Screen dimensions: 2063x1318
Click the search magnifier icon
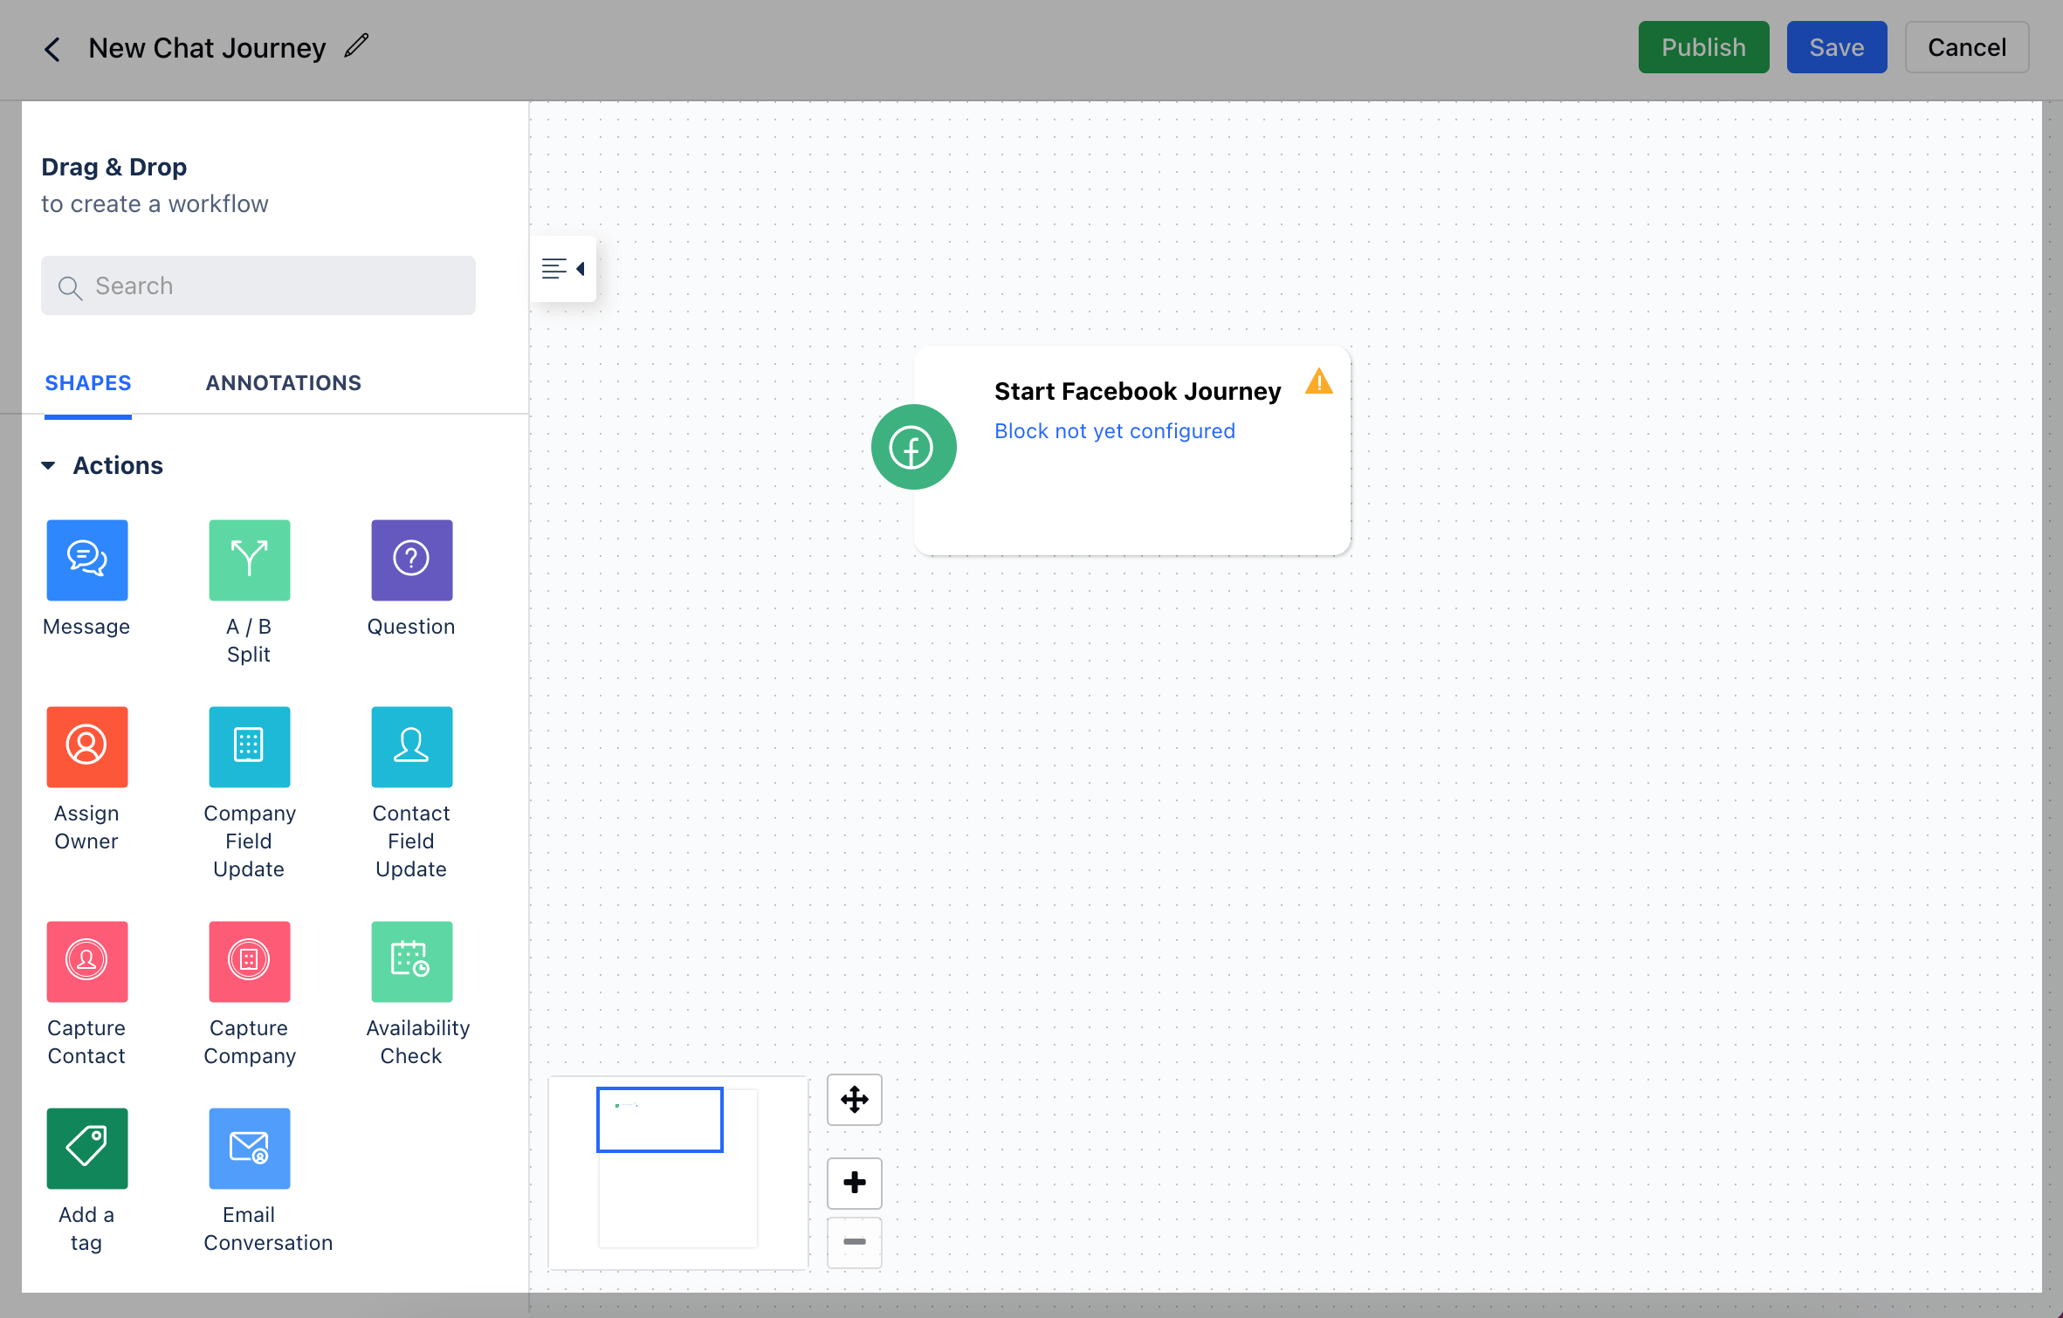click(x=70, y=287)
